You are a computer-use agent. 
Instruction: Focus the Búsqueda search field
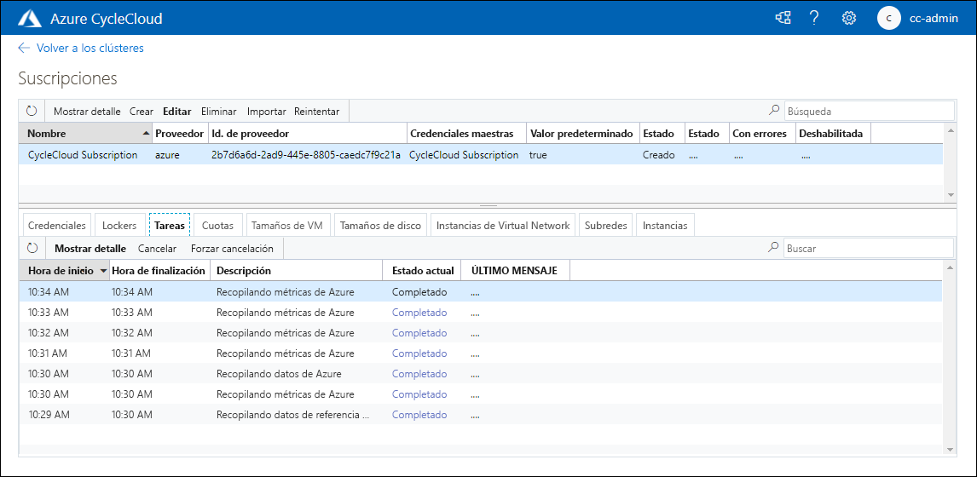click(x=870, y=111)
